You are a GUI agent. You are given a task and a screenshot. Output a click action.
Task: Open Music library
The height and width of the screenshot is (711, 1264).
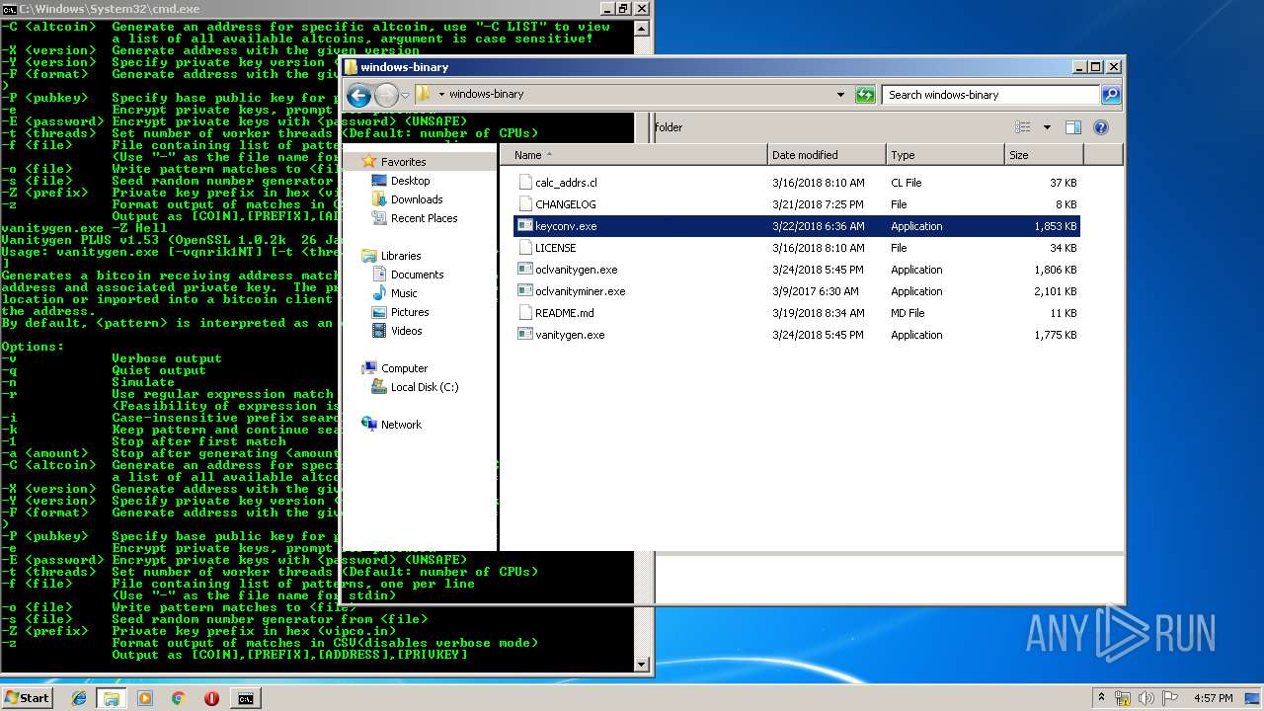(x=404, y=293)
